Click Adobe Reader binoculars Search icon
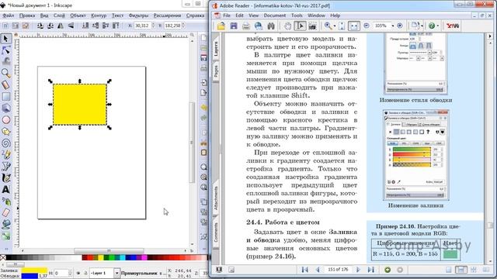 point(271,26)
